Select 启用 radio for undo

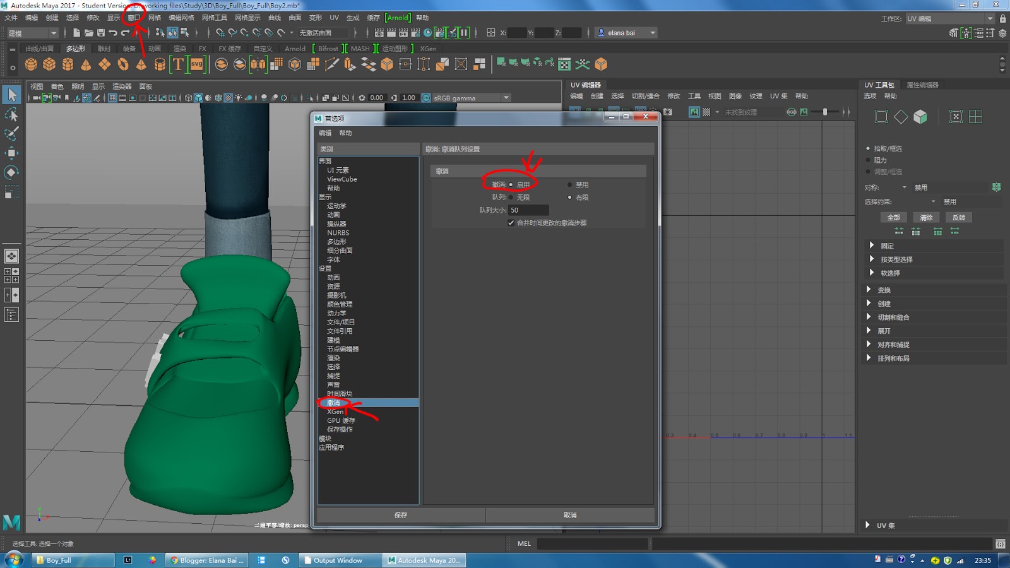pos(511,185)
